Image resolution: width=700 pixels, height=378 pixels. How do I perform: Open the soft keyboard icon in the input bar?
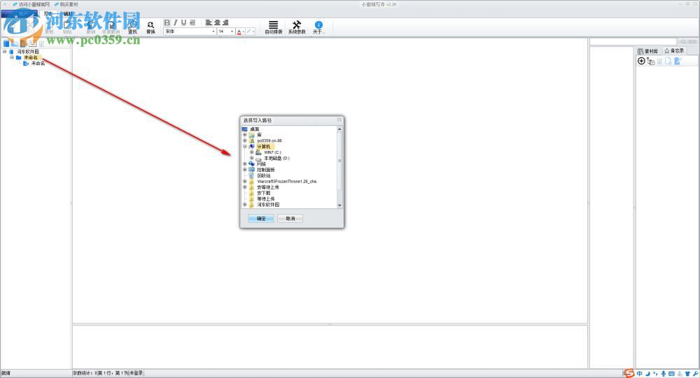(x=671, y=374)
